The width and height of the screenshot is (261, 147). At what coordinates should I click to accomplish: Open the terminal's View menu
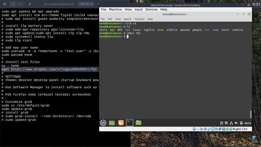pyautogui.click(x=118, y=19)
